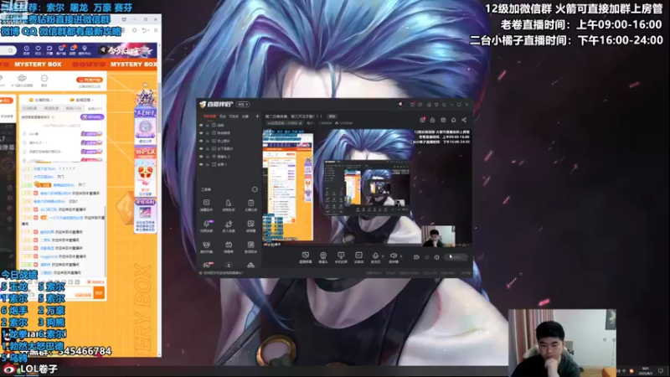Toggle eye icon of the fourth source row
Image resolution: width=670 pixels, height=377 pixels.
tap(201, 149)
